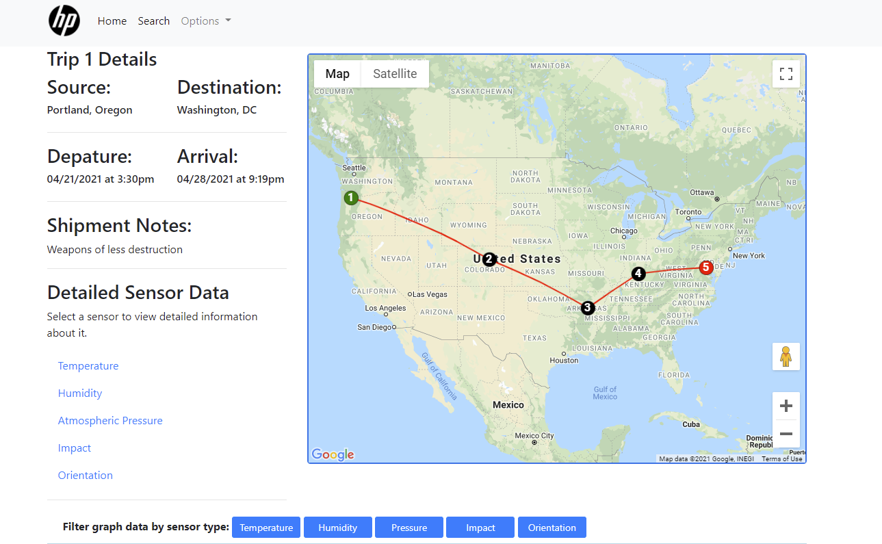882x544 pixels.
Task: Open the Atmospheric Pressure sensor link
Action: point(110,421)
